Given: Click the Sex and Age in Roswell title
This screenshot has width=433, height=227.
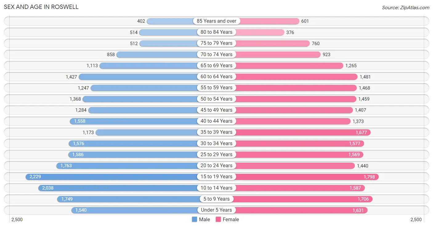Looking at the screenshot, I should click(41, 7).
